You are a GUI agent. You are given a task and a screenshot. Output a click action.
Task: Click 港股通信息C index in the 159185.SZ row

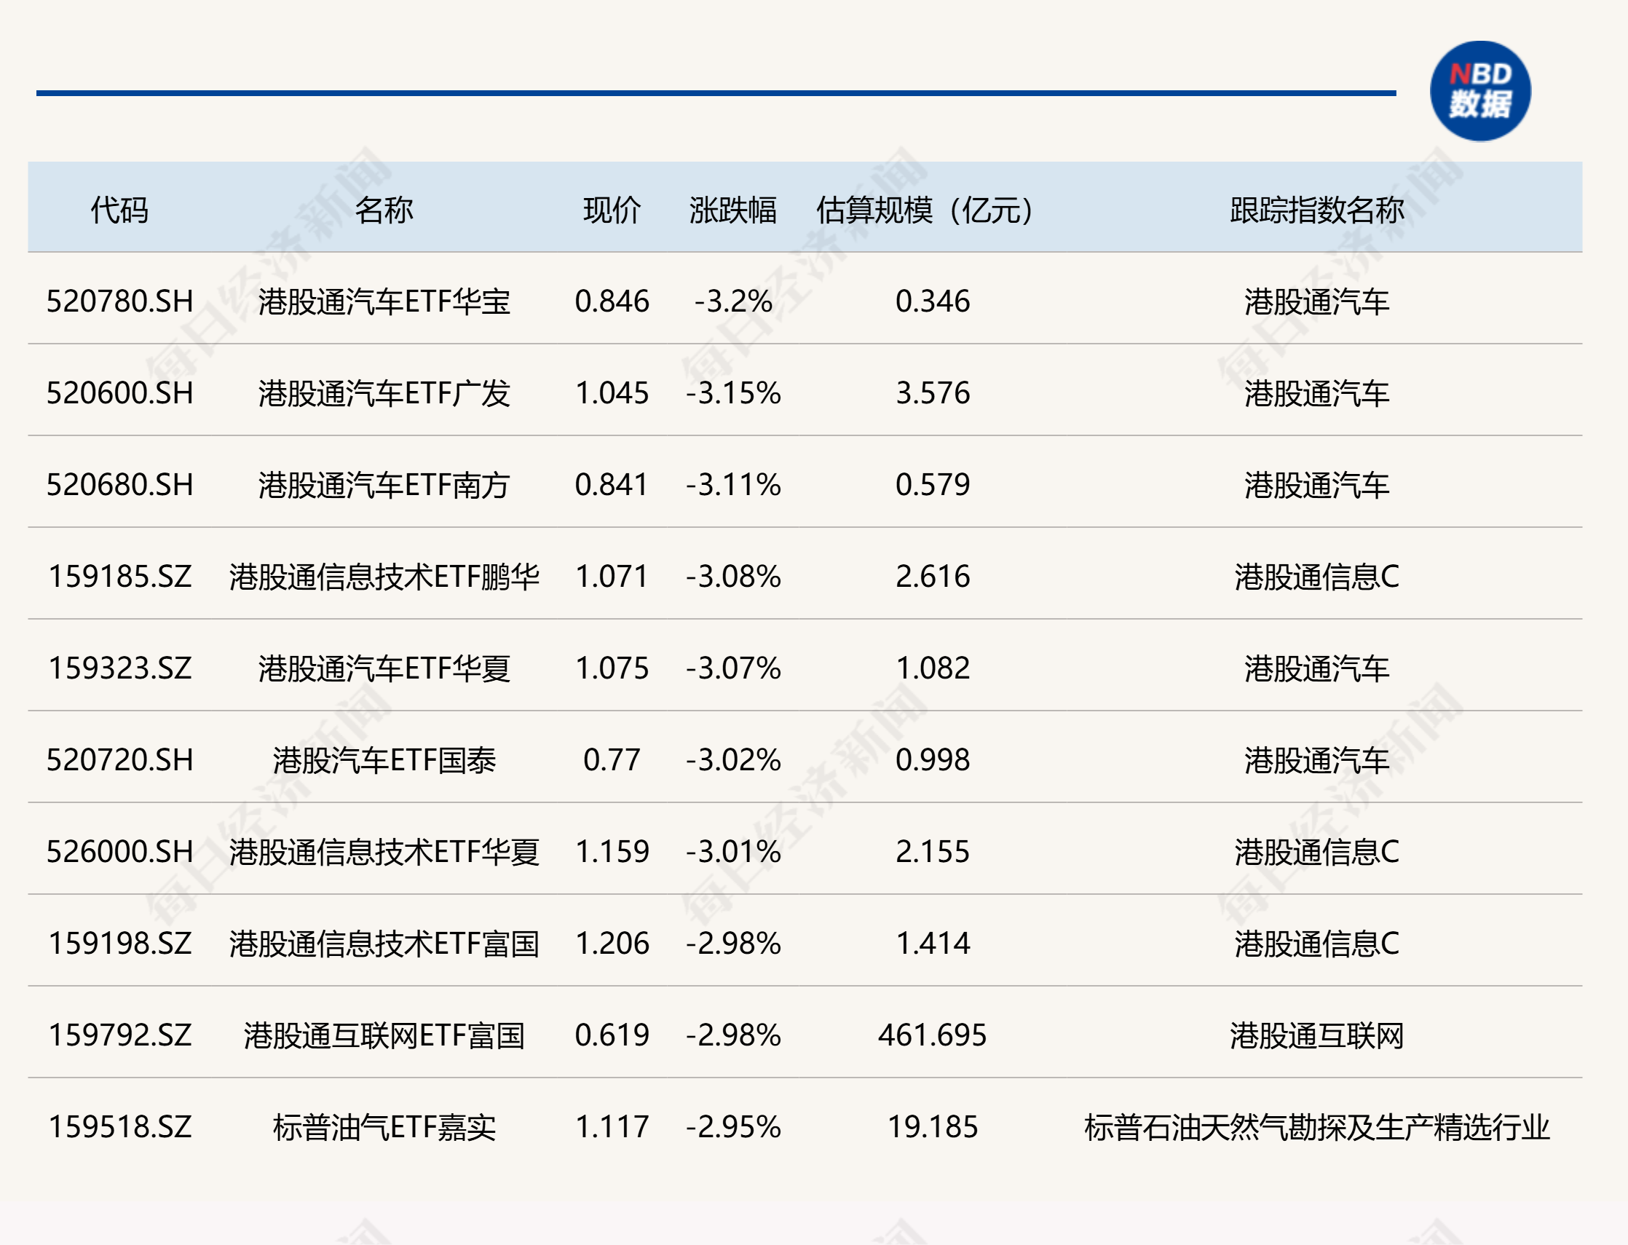[1317, 577]
